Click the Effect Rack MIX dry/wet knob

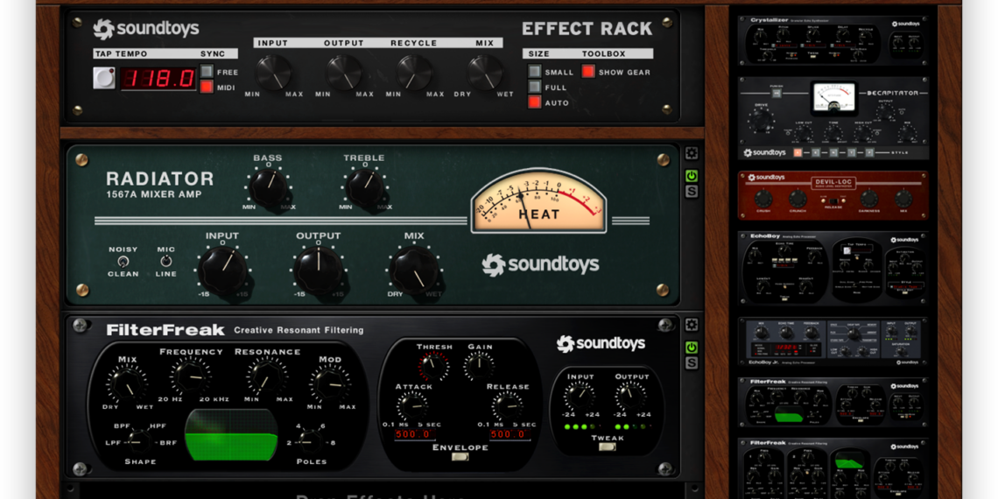(484, 72)
